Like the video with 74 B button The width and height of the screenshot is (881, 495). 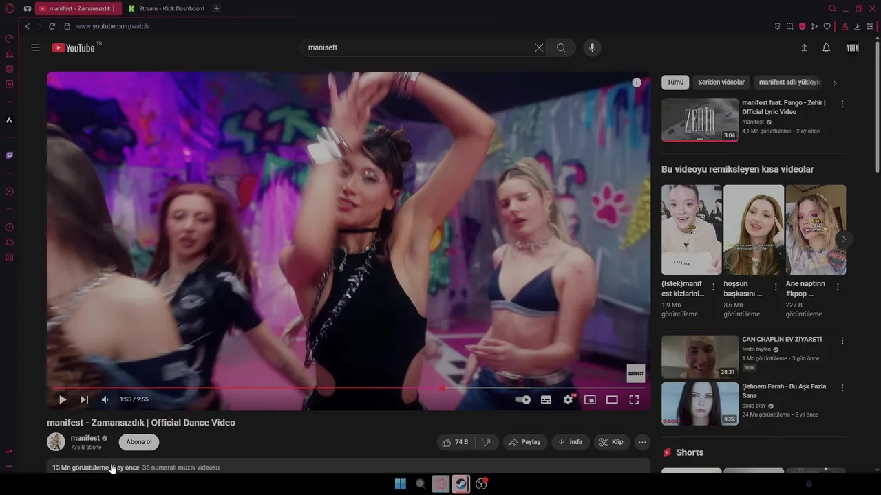456,442
